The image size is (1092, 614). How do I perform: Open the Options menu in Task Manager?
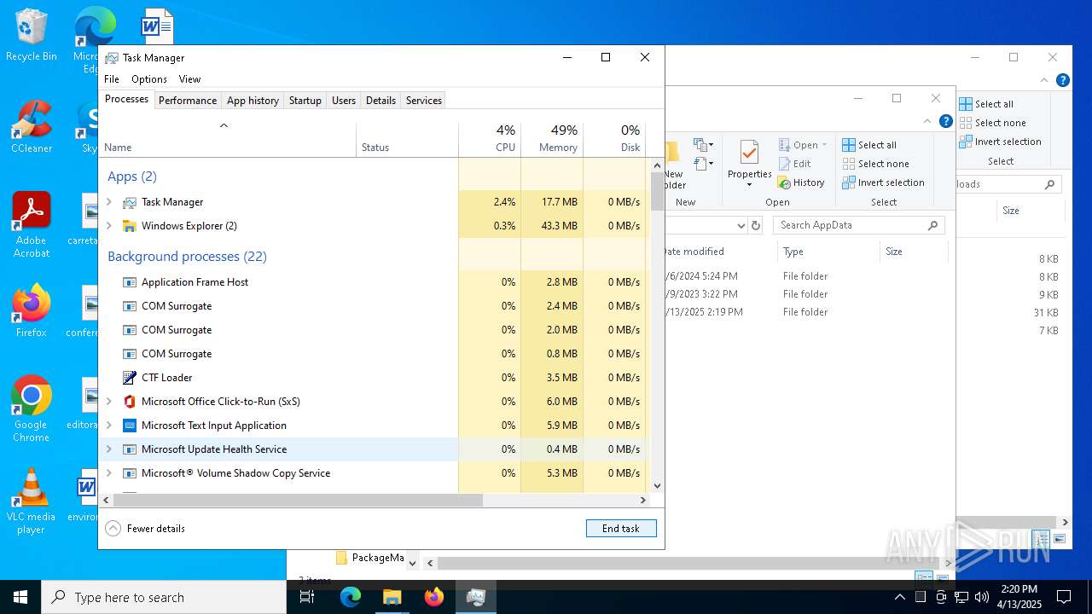tap(149, 79)
